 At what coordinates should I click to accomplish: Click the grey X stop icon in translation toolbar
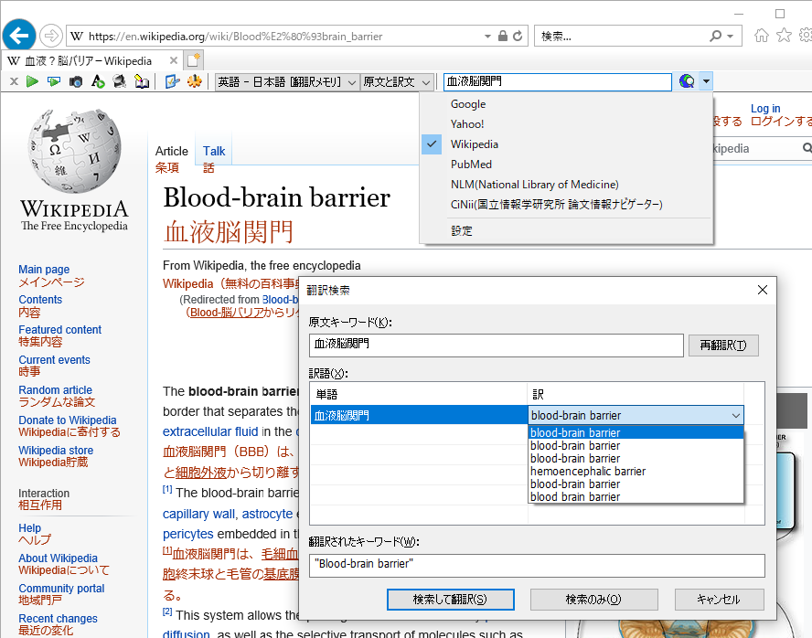click(x=14, y=81)
